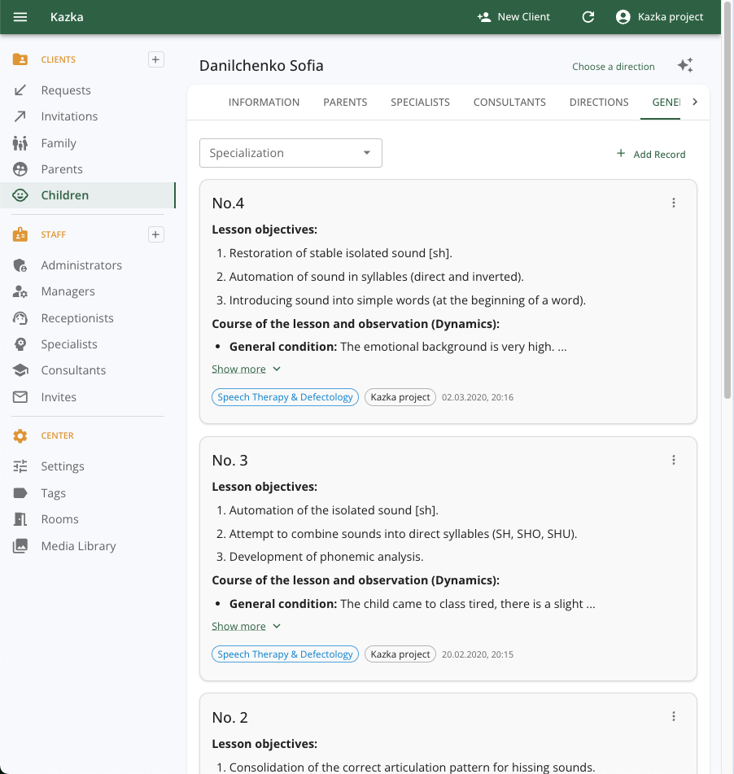Image resolution: width=734 pixels, height=774 pixels.
Task: Open three-dot menu for record No. 3
Action: coord(674,460)
